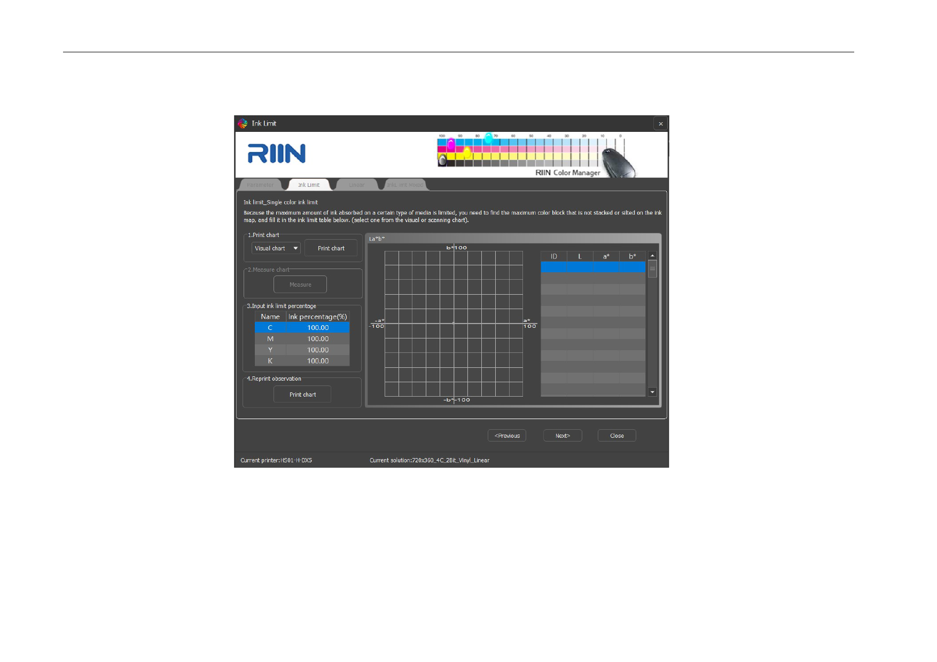Click the spectrophotometer mouse image in banner
937x662 pixels.
click(x=618, y=161)
